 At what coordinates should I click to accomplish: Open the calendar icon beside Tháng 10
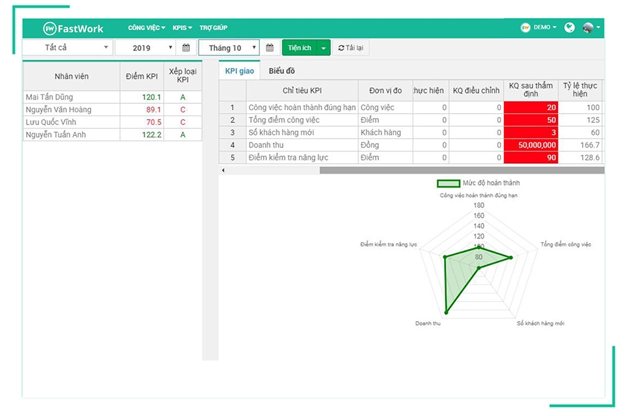pos(270,47)
